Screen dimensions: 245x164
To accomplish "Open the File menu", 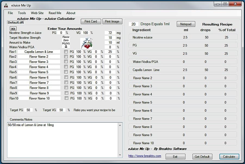I will 10,13.
